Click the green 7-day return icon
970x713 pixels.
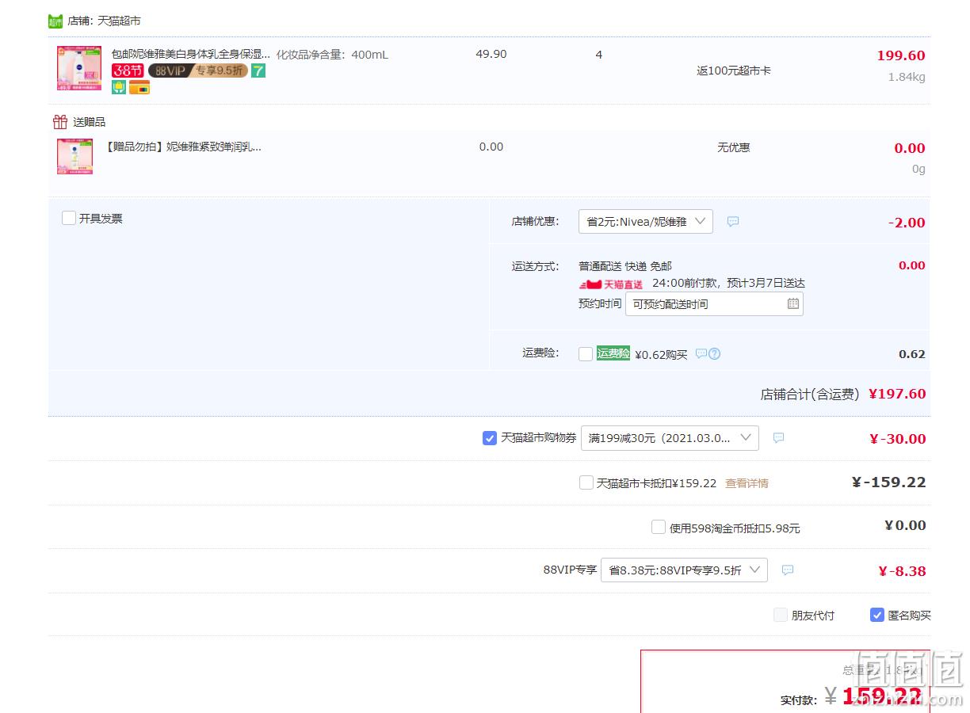pyautogui.click(x=258, y=71)
